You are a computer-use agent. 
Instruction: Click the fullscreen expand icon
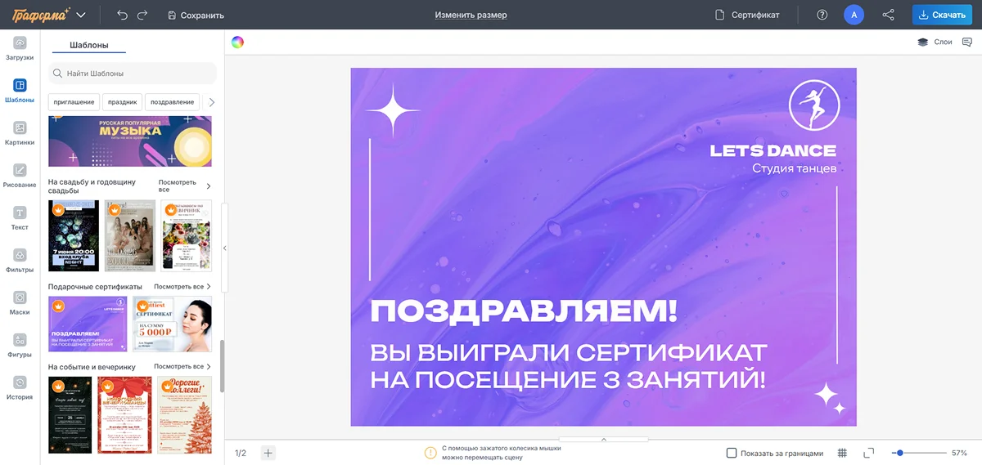pyautogui.click(x=869, y=453)
